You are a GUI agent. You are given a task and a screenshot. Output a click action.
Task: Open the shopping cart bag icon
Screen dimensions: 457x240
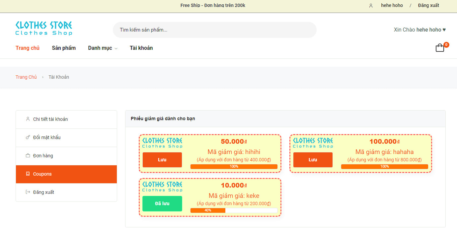pyautogui.click(x=440, y=48)
